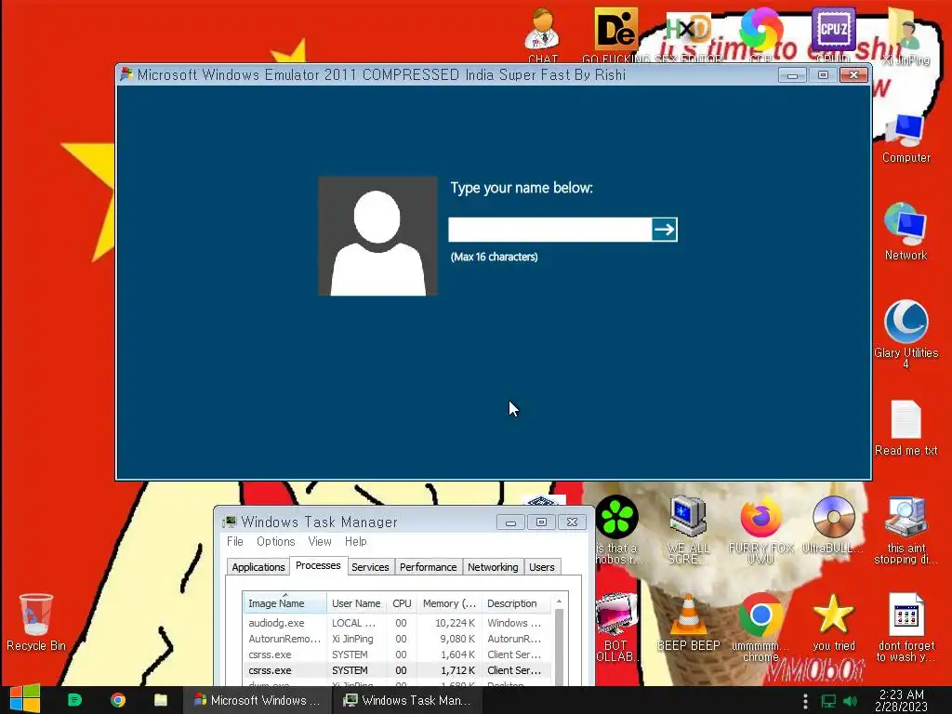
Task: Show hidden tray icons via three dots
Action: [x=805, y=701]
